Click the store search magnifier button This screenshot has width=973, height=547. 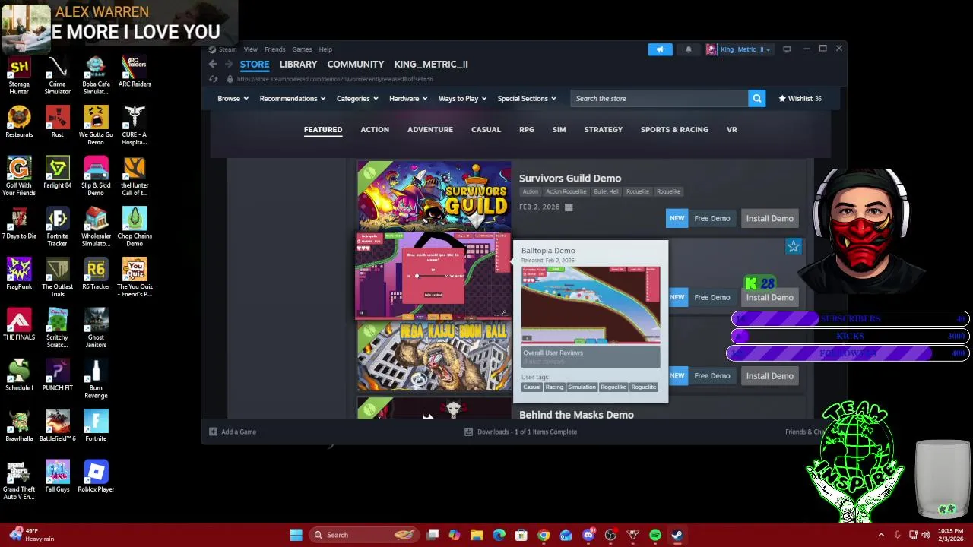point(756,99)
